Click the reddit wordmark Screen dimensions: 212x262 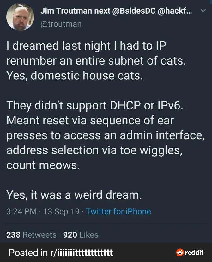(194, 253)
